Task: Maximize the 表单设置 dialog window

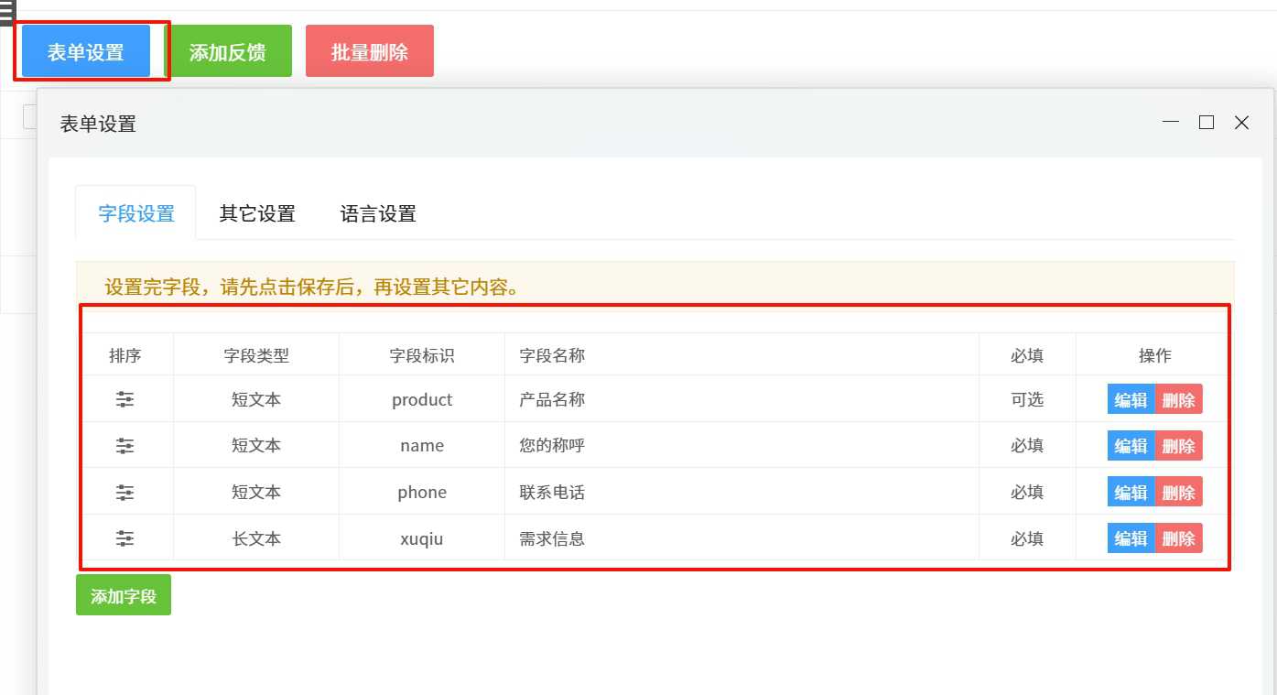Action: click(1207, 122)
